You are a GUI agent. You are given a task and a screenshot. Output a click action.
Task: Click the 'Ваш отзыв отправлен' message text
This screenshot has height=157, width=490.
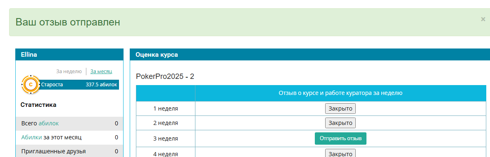point(68,22)
